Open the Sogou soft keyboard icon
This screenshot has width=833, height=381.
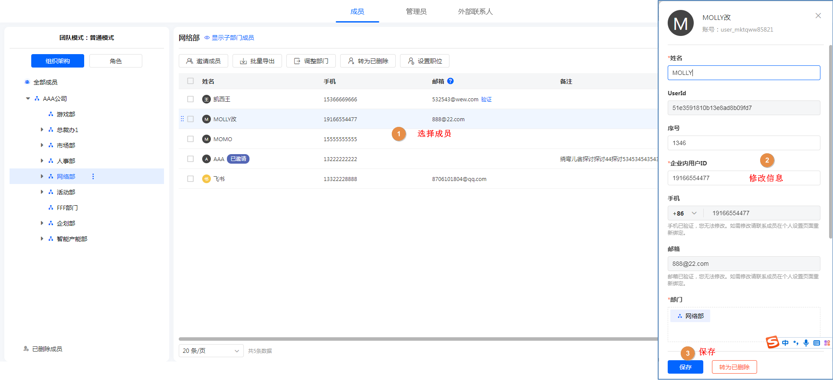pos(817,343)
